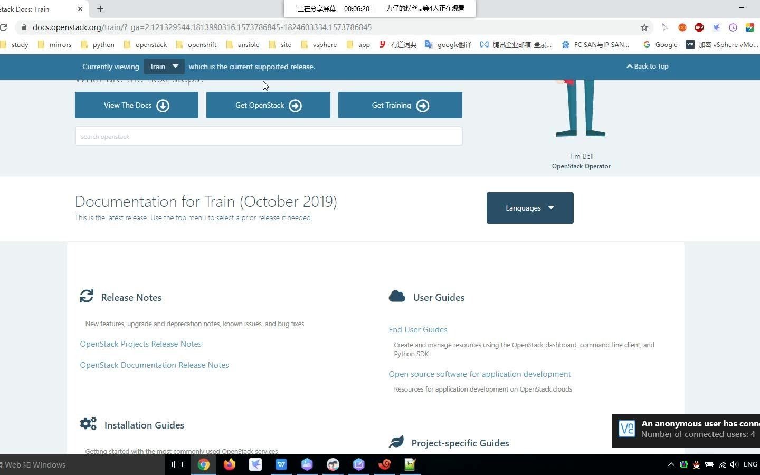
Task: Open the Adblock Plus extension icon
Action: (x=699, y=27)
